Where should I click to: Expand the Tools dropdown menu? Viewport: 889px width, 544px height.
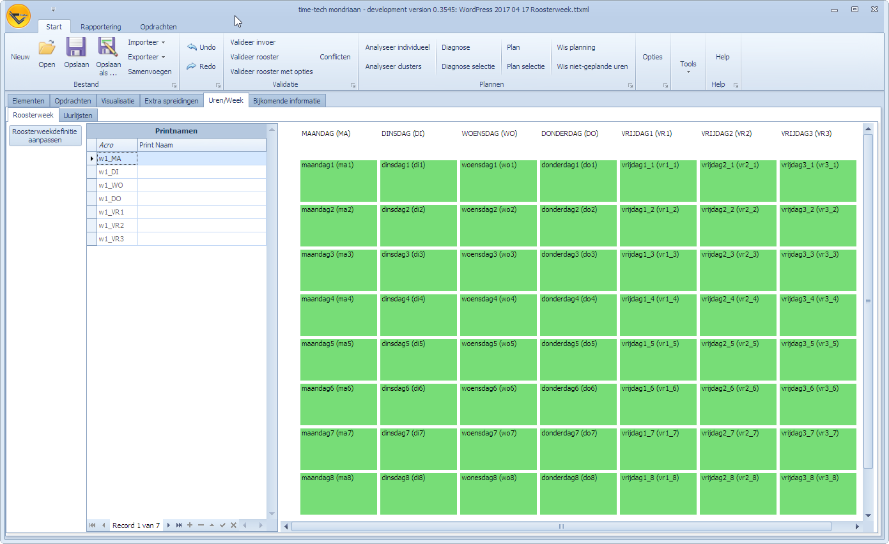click(x=688, y=66)
